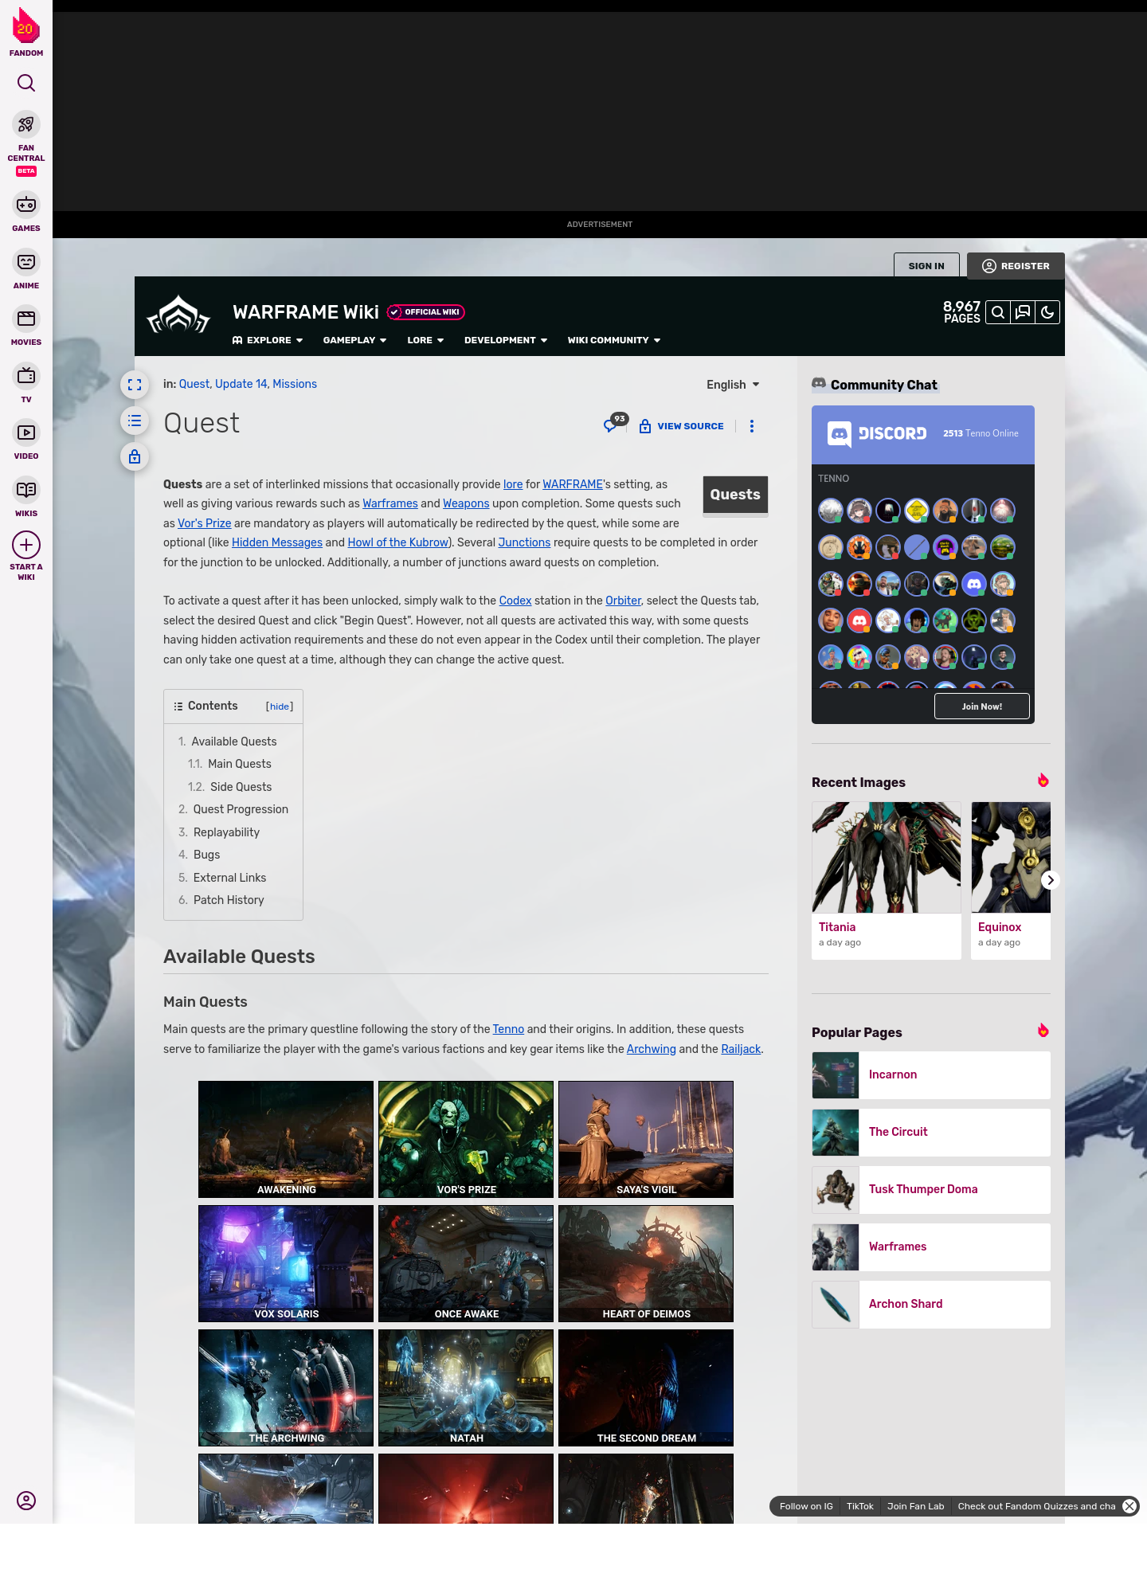Screen dimensions: 1147x1593
Task: Expand the Explore menu
Action: click(268, 340)
